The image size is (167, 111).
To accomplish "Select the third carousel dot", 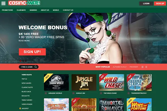I will click(26, 61).
